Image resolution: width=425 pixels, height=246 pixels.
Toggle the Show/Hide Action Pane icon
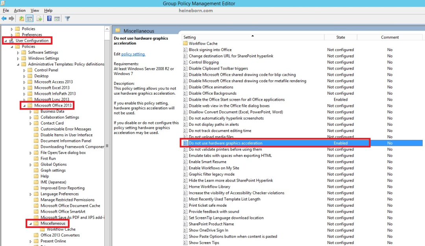pyautogui.click(x=57, y=19)
